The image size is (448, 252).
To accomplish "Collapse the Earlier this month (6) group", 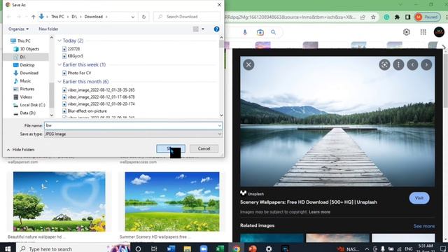I will tap(59, 81).
